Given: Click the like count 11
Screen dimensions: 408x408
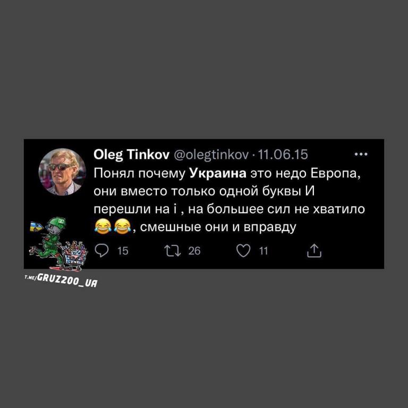Looking at the screenshot, I should click(x=263, y=251).
